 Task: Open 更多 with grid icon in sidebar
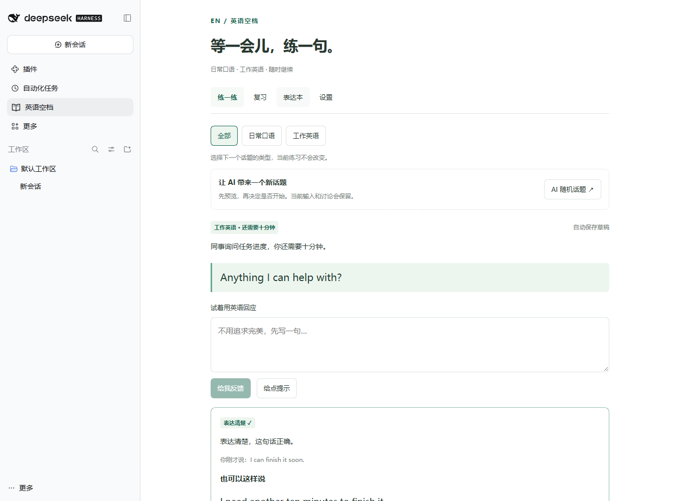pos(70,126)
